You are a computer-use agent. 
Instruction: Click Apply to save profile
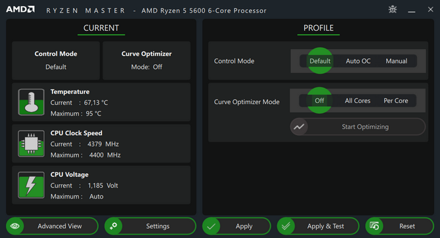click(x=236, y=226)
